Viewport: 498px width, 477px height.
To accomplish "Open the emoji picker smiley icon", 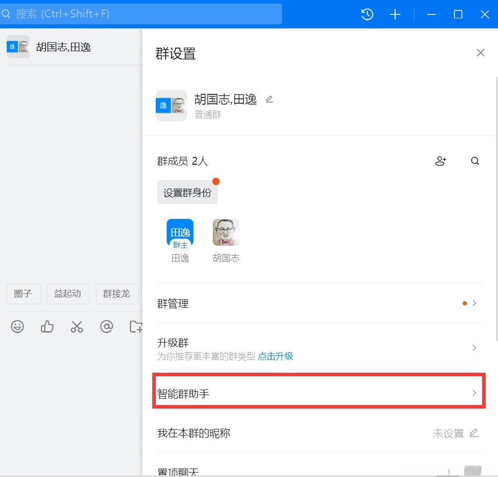I will (18, 327).
